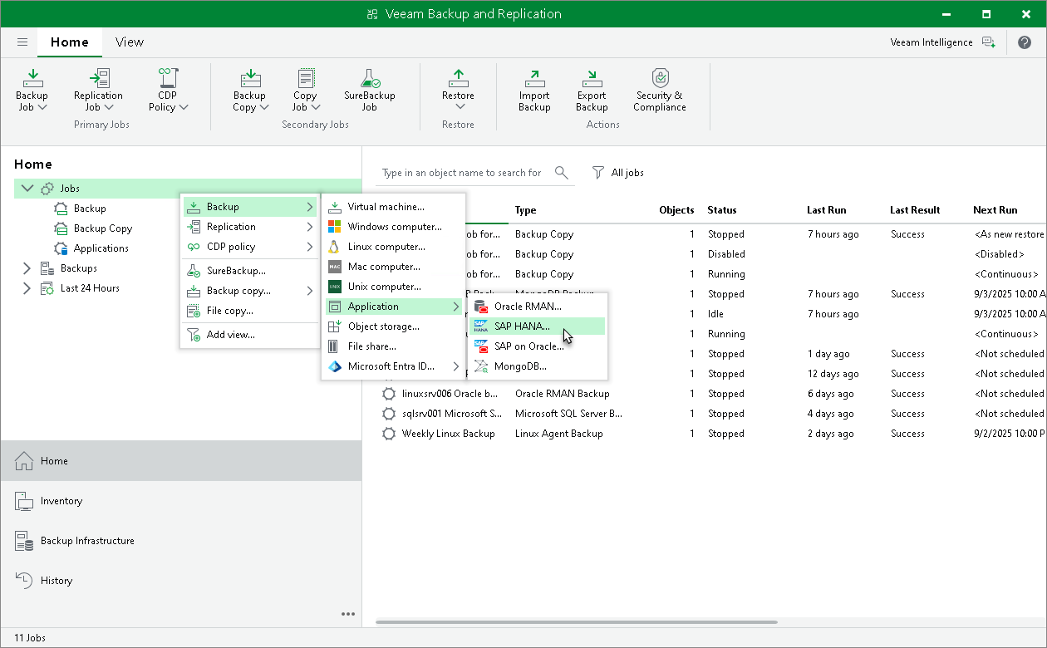Select the Backup Copy node under Jobs
The height and width of the screenshot is (648, 1047).
tap(103, 228)
